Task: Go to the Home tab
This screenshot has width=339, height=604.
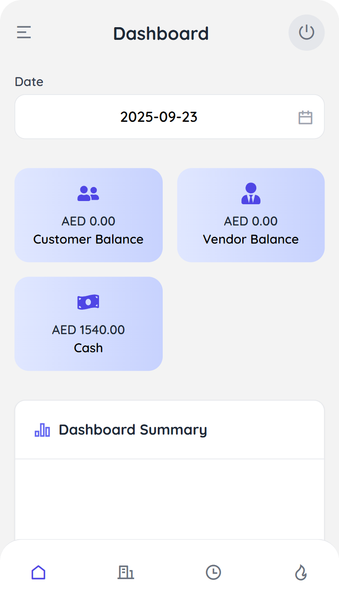Action: pos(38,572)
